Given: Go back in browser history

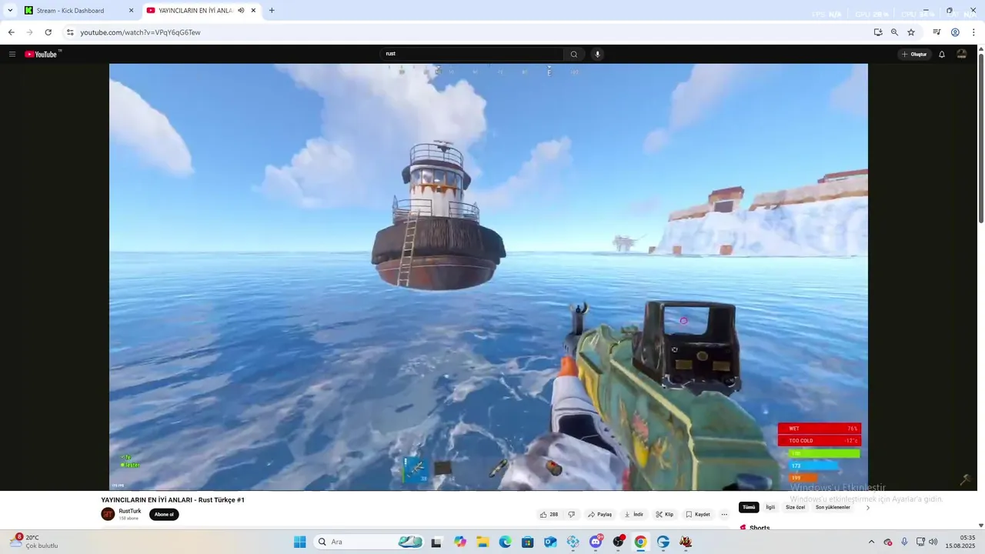Looking at the screenshot, I should [11, 32].
